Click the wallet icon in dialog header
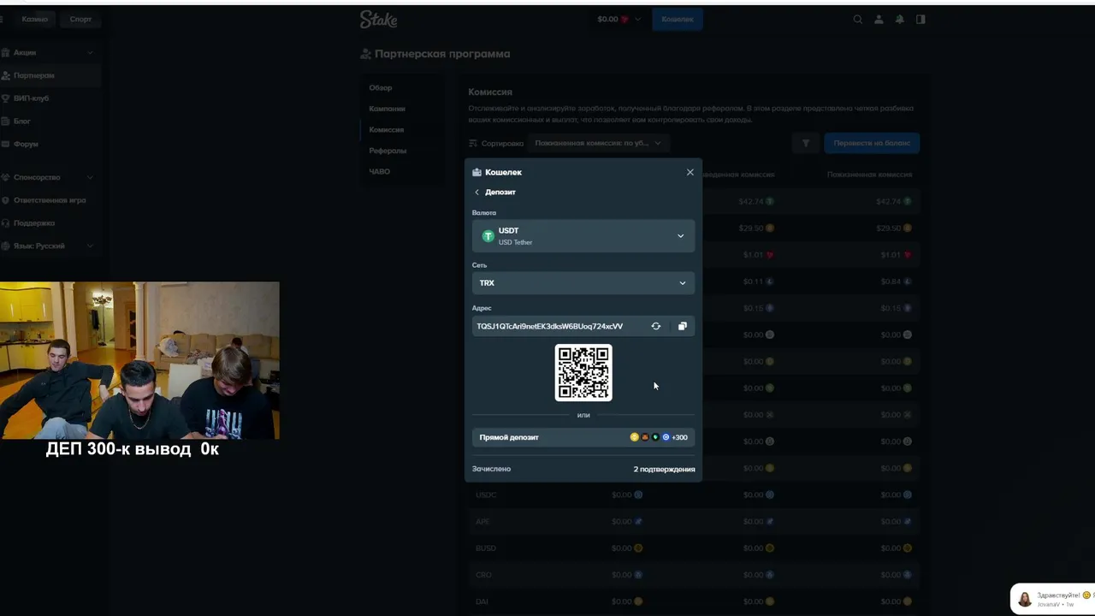Viewport: 1095px width, 616px height. (477, 172)
